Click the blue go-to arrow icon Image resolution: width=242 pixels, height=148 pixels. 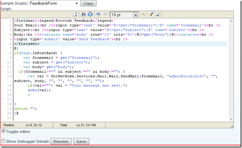pos(90,14)
